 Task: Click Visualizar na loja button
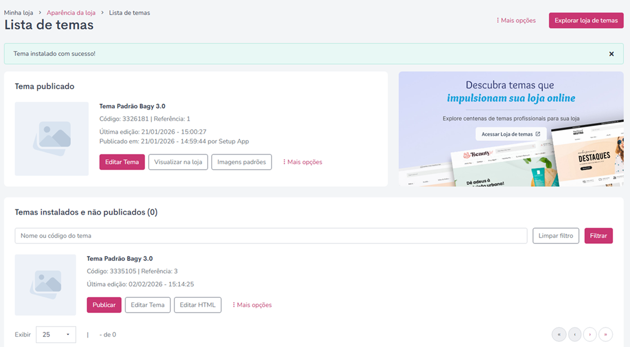pos(178,162)
